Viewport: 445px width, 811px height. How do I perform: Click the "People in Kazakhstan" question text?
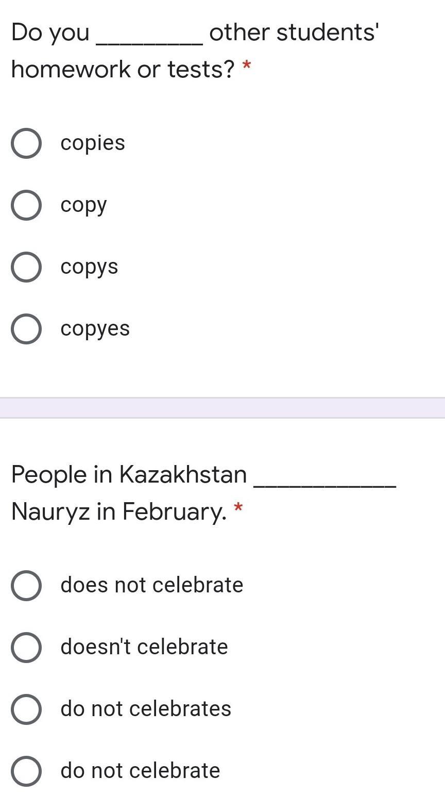pos(129,475)
